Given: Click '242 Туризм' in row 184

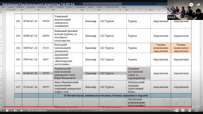Looking at the screenshot, I should [x=107, y=48].
